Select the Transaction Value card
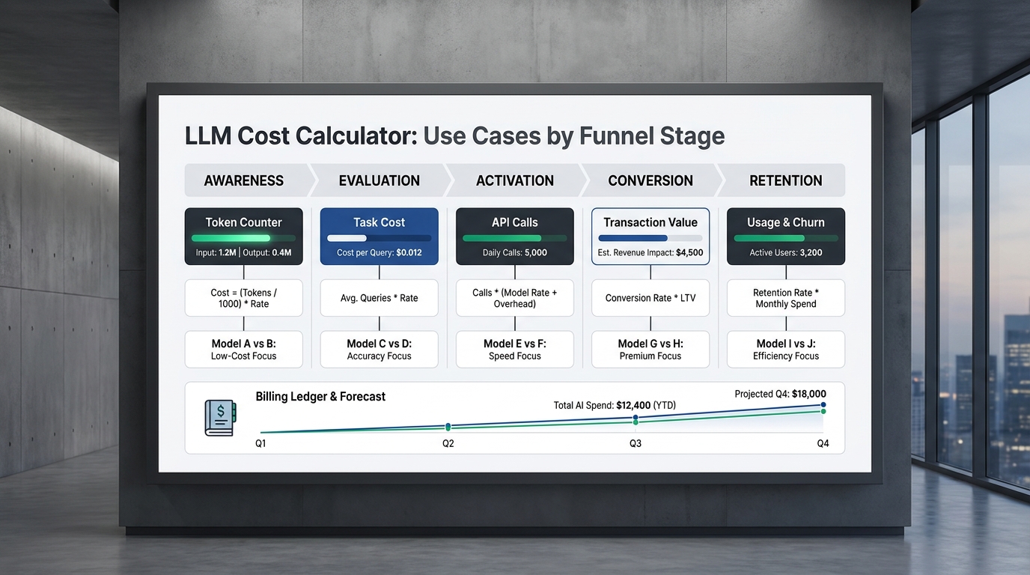1030x575 pixels. point(650,237)
